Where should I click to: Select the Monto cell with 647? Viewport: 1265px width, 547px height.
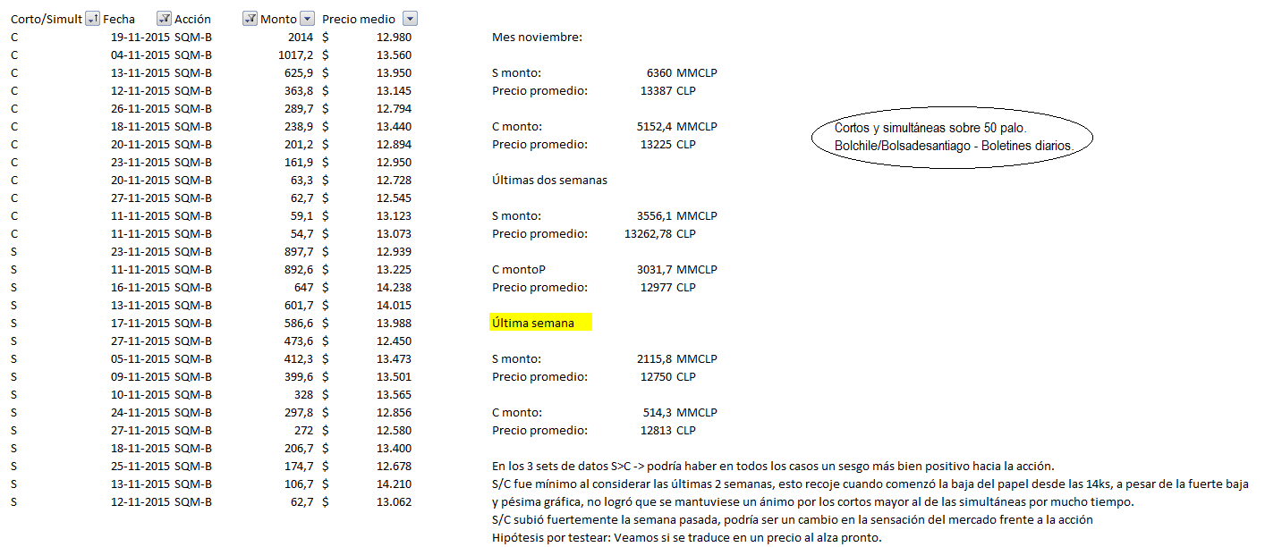[x=303, y=287]
